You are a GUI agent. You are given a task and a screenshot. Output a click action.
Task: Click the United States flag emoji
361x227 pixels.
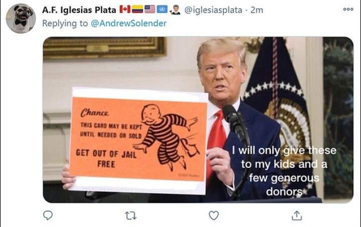tap(150, 10)
